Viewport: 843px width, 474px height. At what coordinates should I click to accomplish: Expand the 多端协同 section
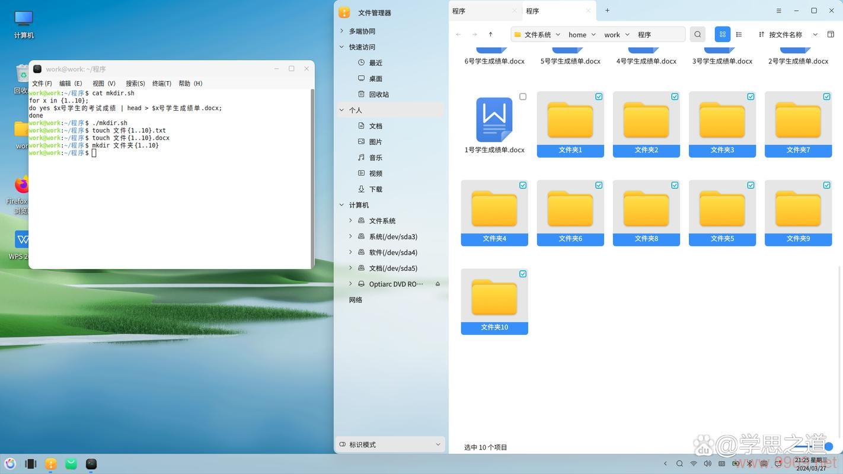[341, 31]
